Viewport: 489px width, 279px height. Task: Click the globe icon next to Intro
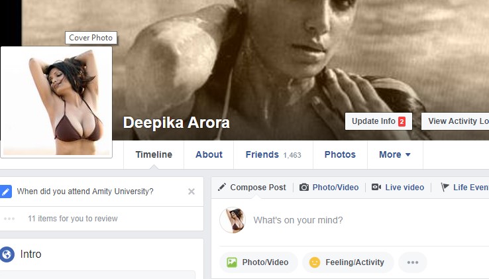(7, 254)
